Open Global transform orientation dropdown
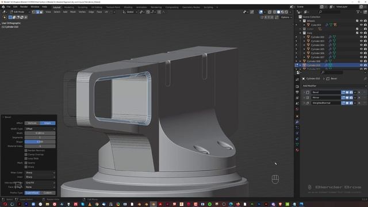This screenshot has width=368, height=207. pos(130,11)
